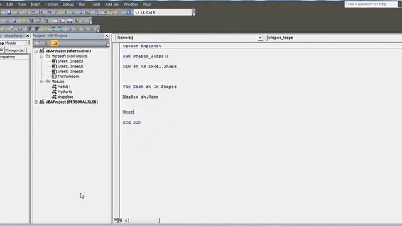The height and width of the screenshot is (226, 402).
Task: Click the Step Into icon in the Debug toolbar
Action: click(x=31, y=21)
